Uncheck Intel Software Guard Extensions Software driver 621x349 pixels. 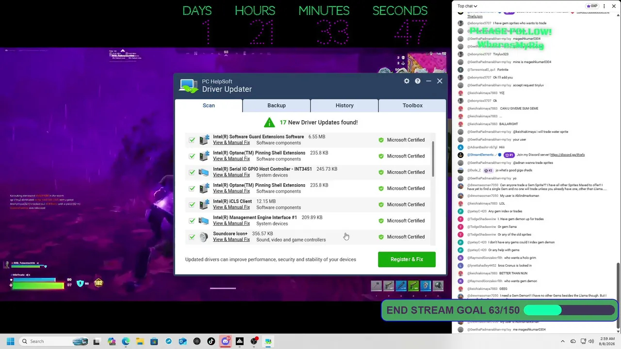(192, 140)
